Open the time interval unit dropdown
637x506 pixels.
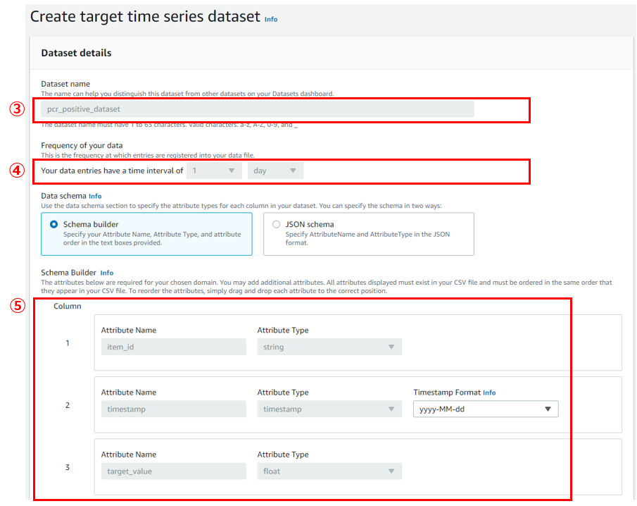[275, 171]
